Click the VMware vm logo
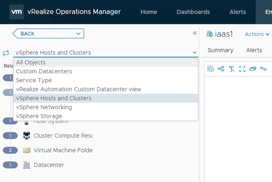Viewport: 272px width, 182px height. point(16,12)
